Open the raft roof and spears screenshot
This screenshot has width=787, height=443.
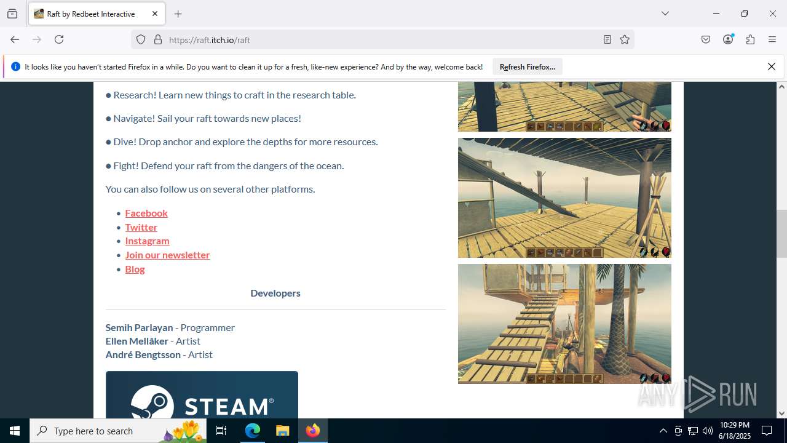point(564,198)
